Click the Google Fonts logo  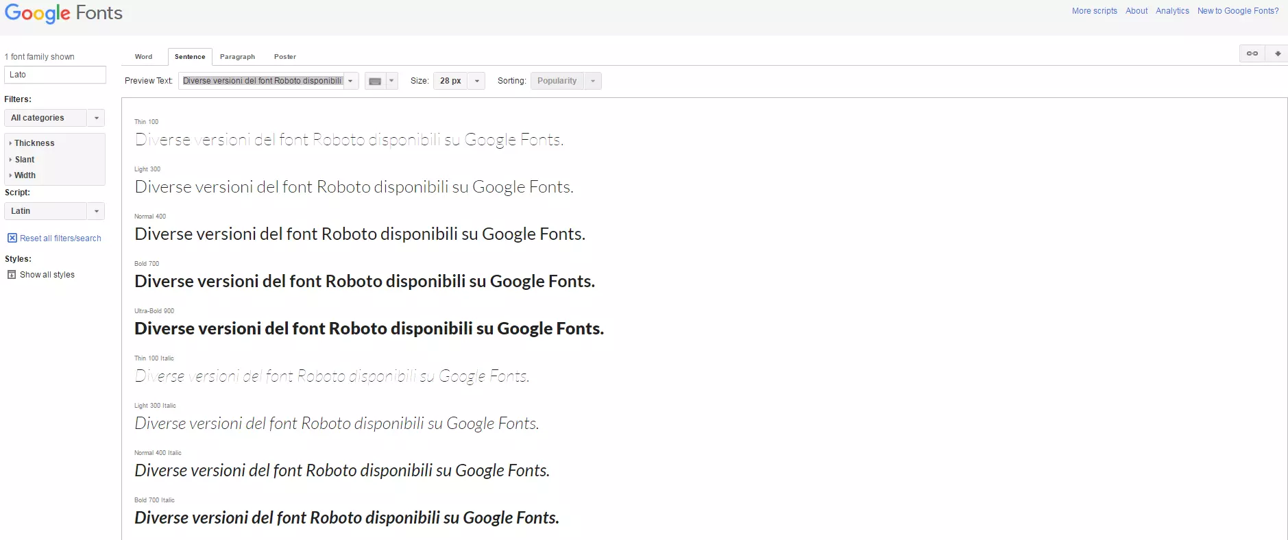coord(64,14)
